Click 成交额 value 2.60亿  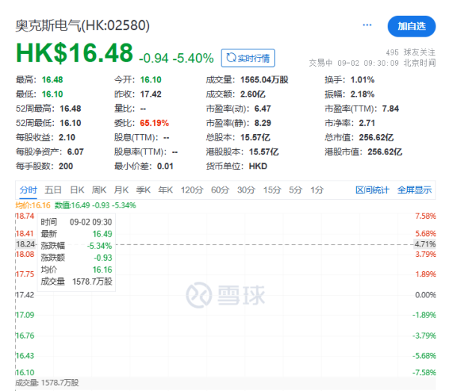(253, 94)
